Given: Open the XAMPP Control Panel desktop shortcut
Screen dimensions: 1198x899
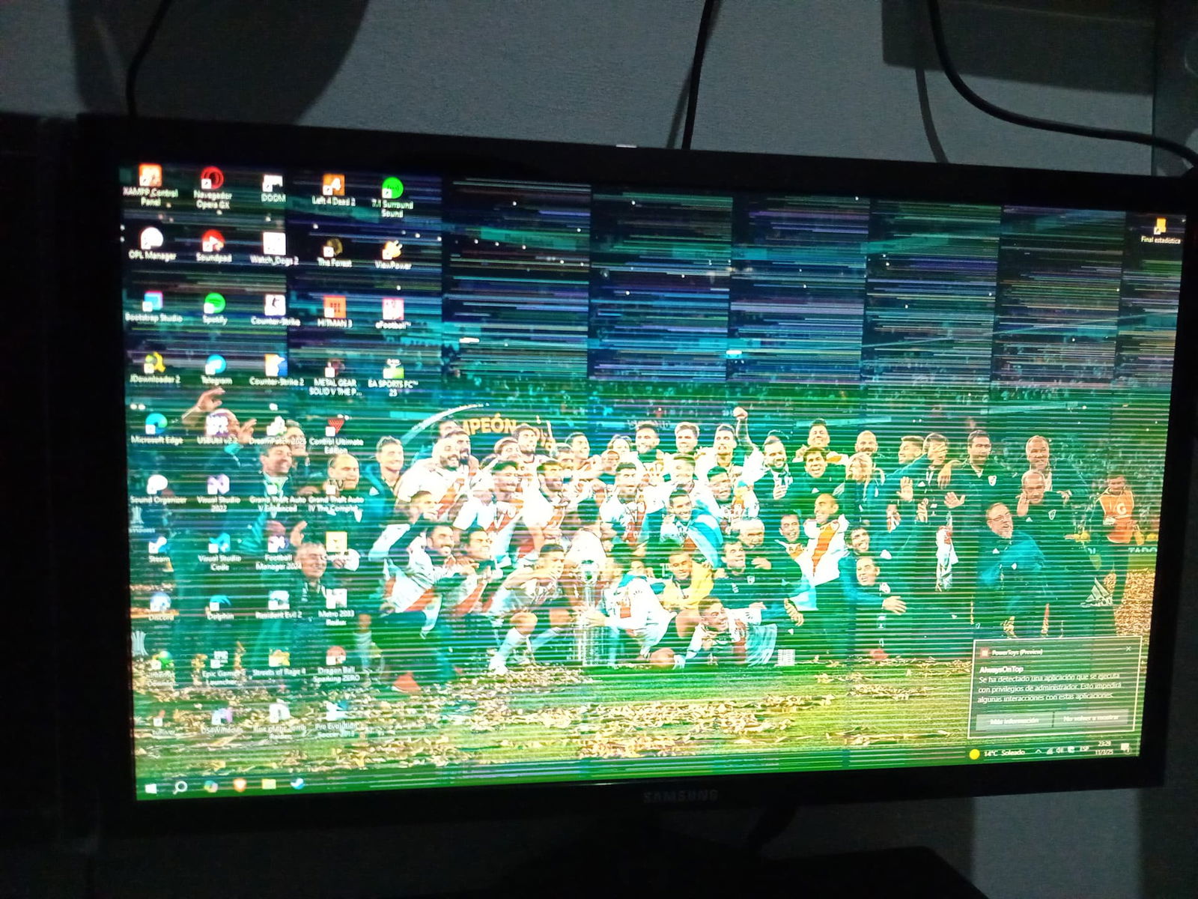Looking at the screenshot, I should click(150, 184).
